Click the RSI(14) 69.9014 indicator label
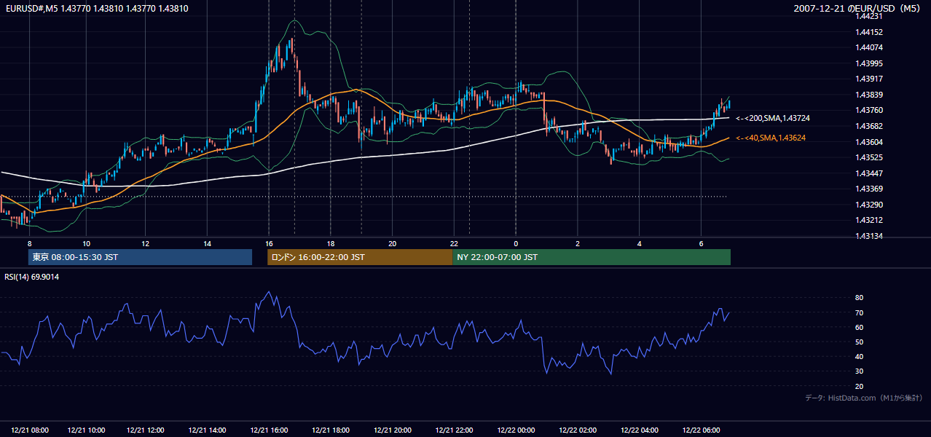This screenshot has height=437, width=931. (x=32, y=277)
